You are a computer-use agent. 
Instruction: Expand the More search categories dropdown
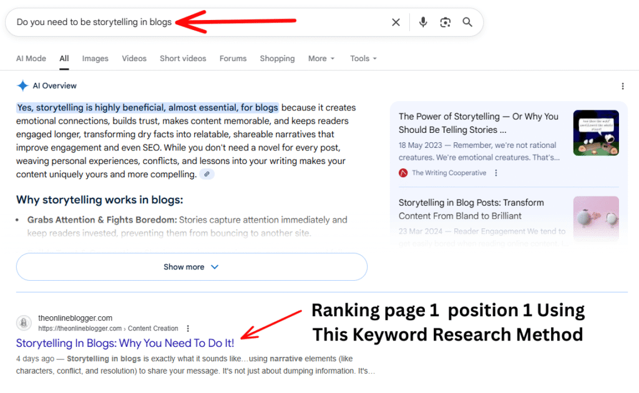(321, 58)
